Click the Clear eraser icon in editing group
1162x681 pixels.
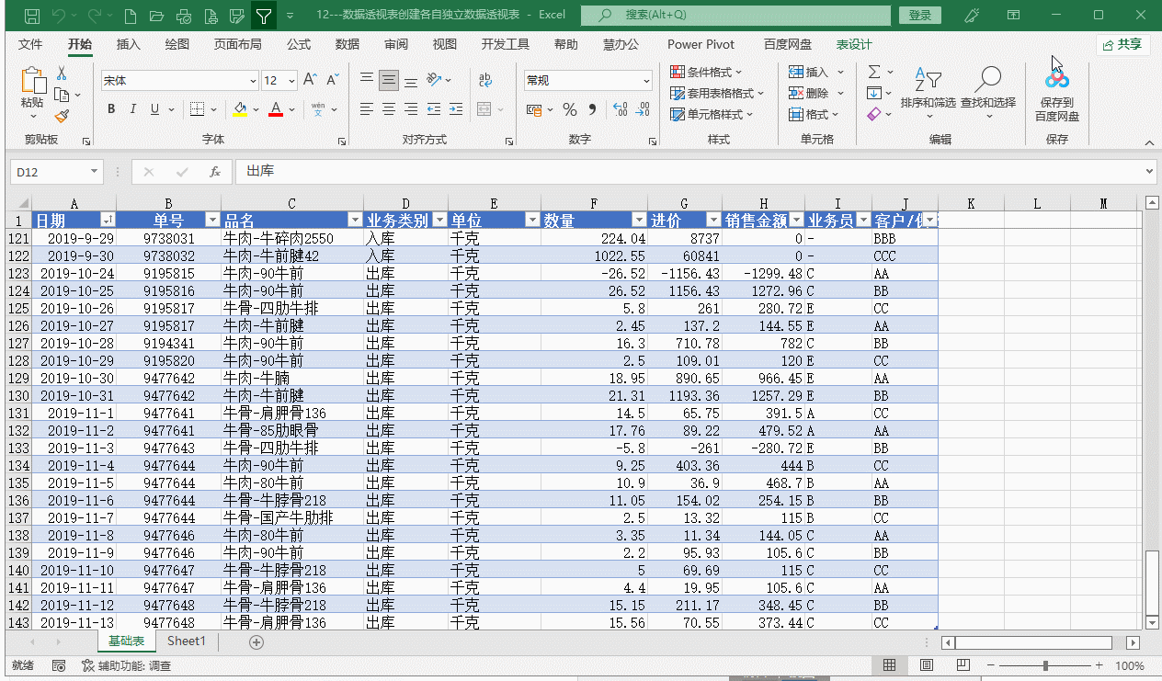(x=874, y=114)
